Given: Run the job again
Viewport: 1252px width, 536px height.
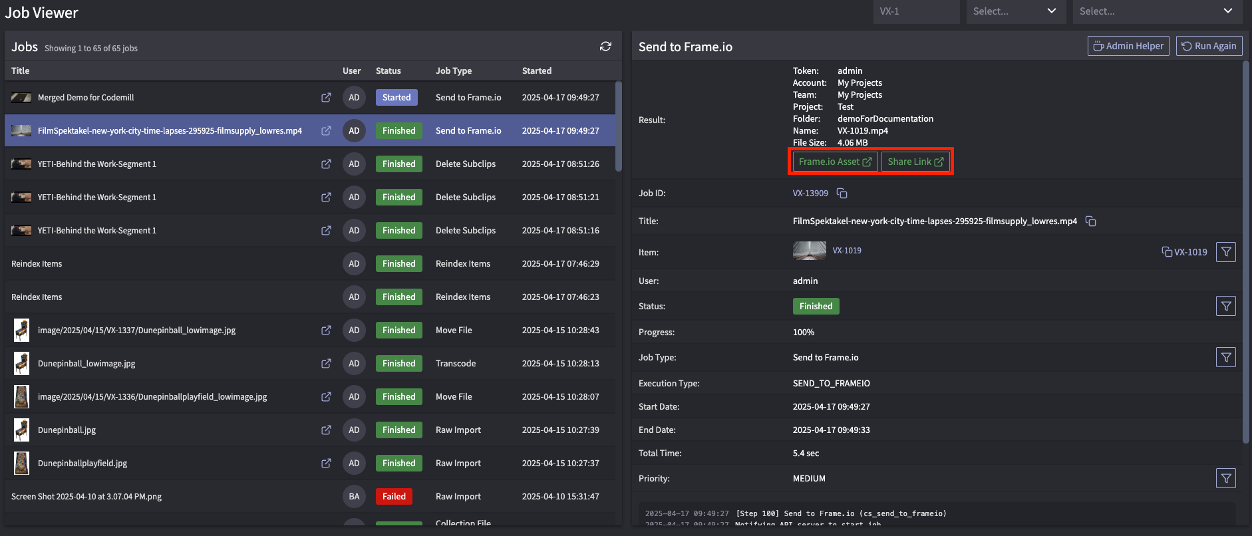Looking at the screenshot, I should (1209, 46).
